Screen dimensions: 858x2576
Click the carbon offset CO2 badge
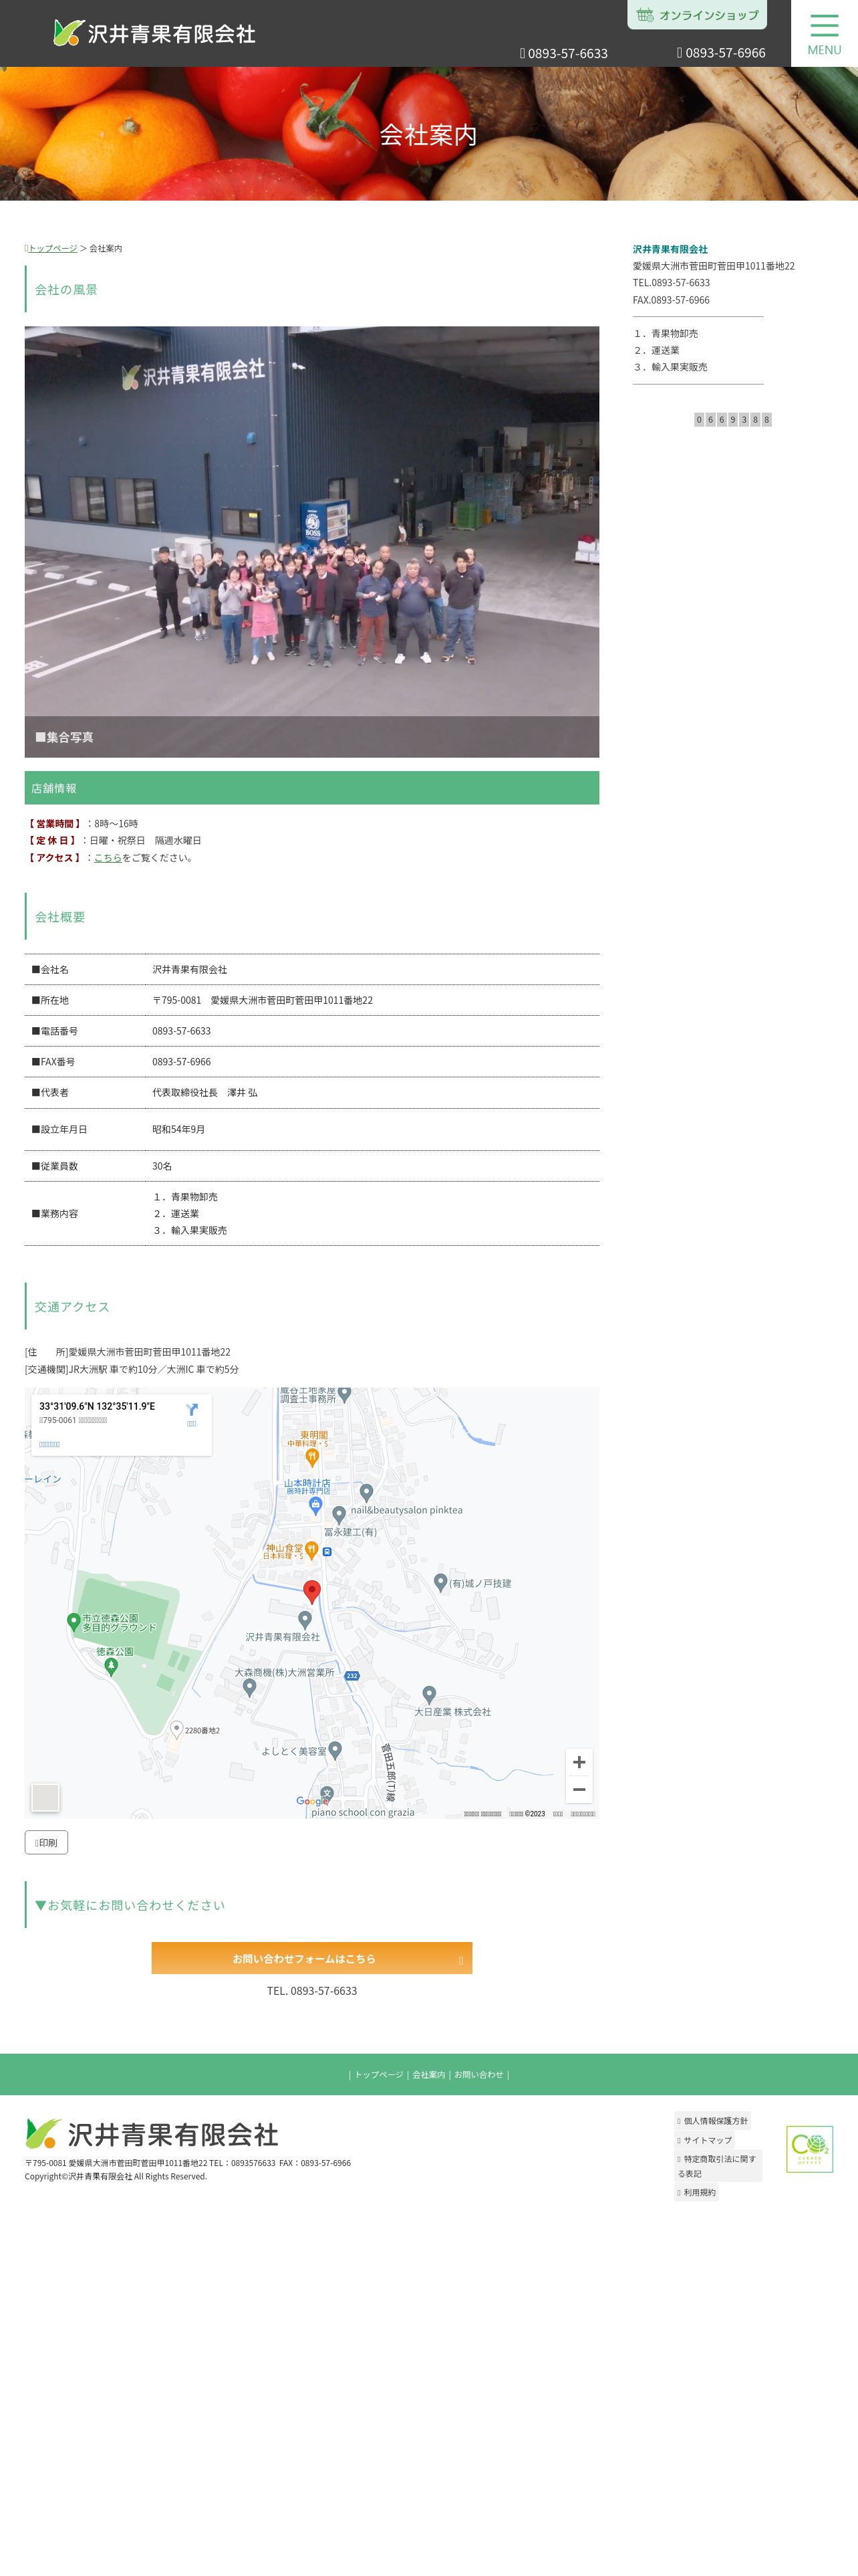809,2149
